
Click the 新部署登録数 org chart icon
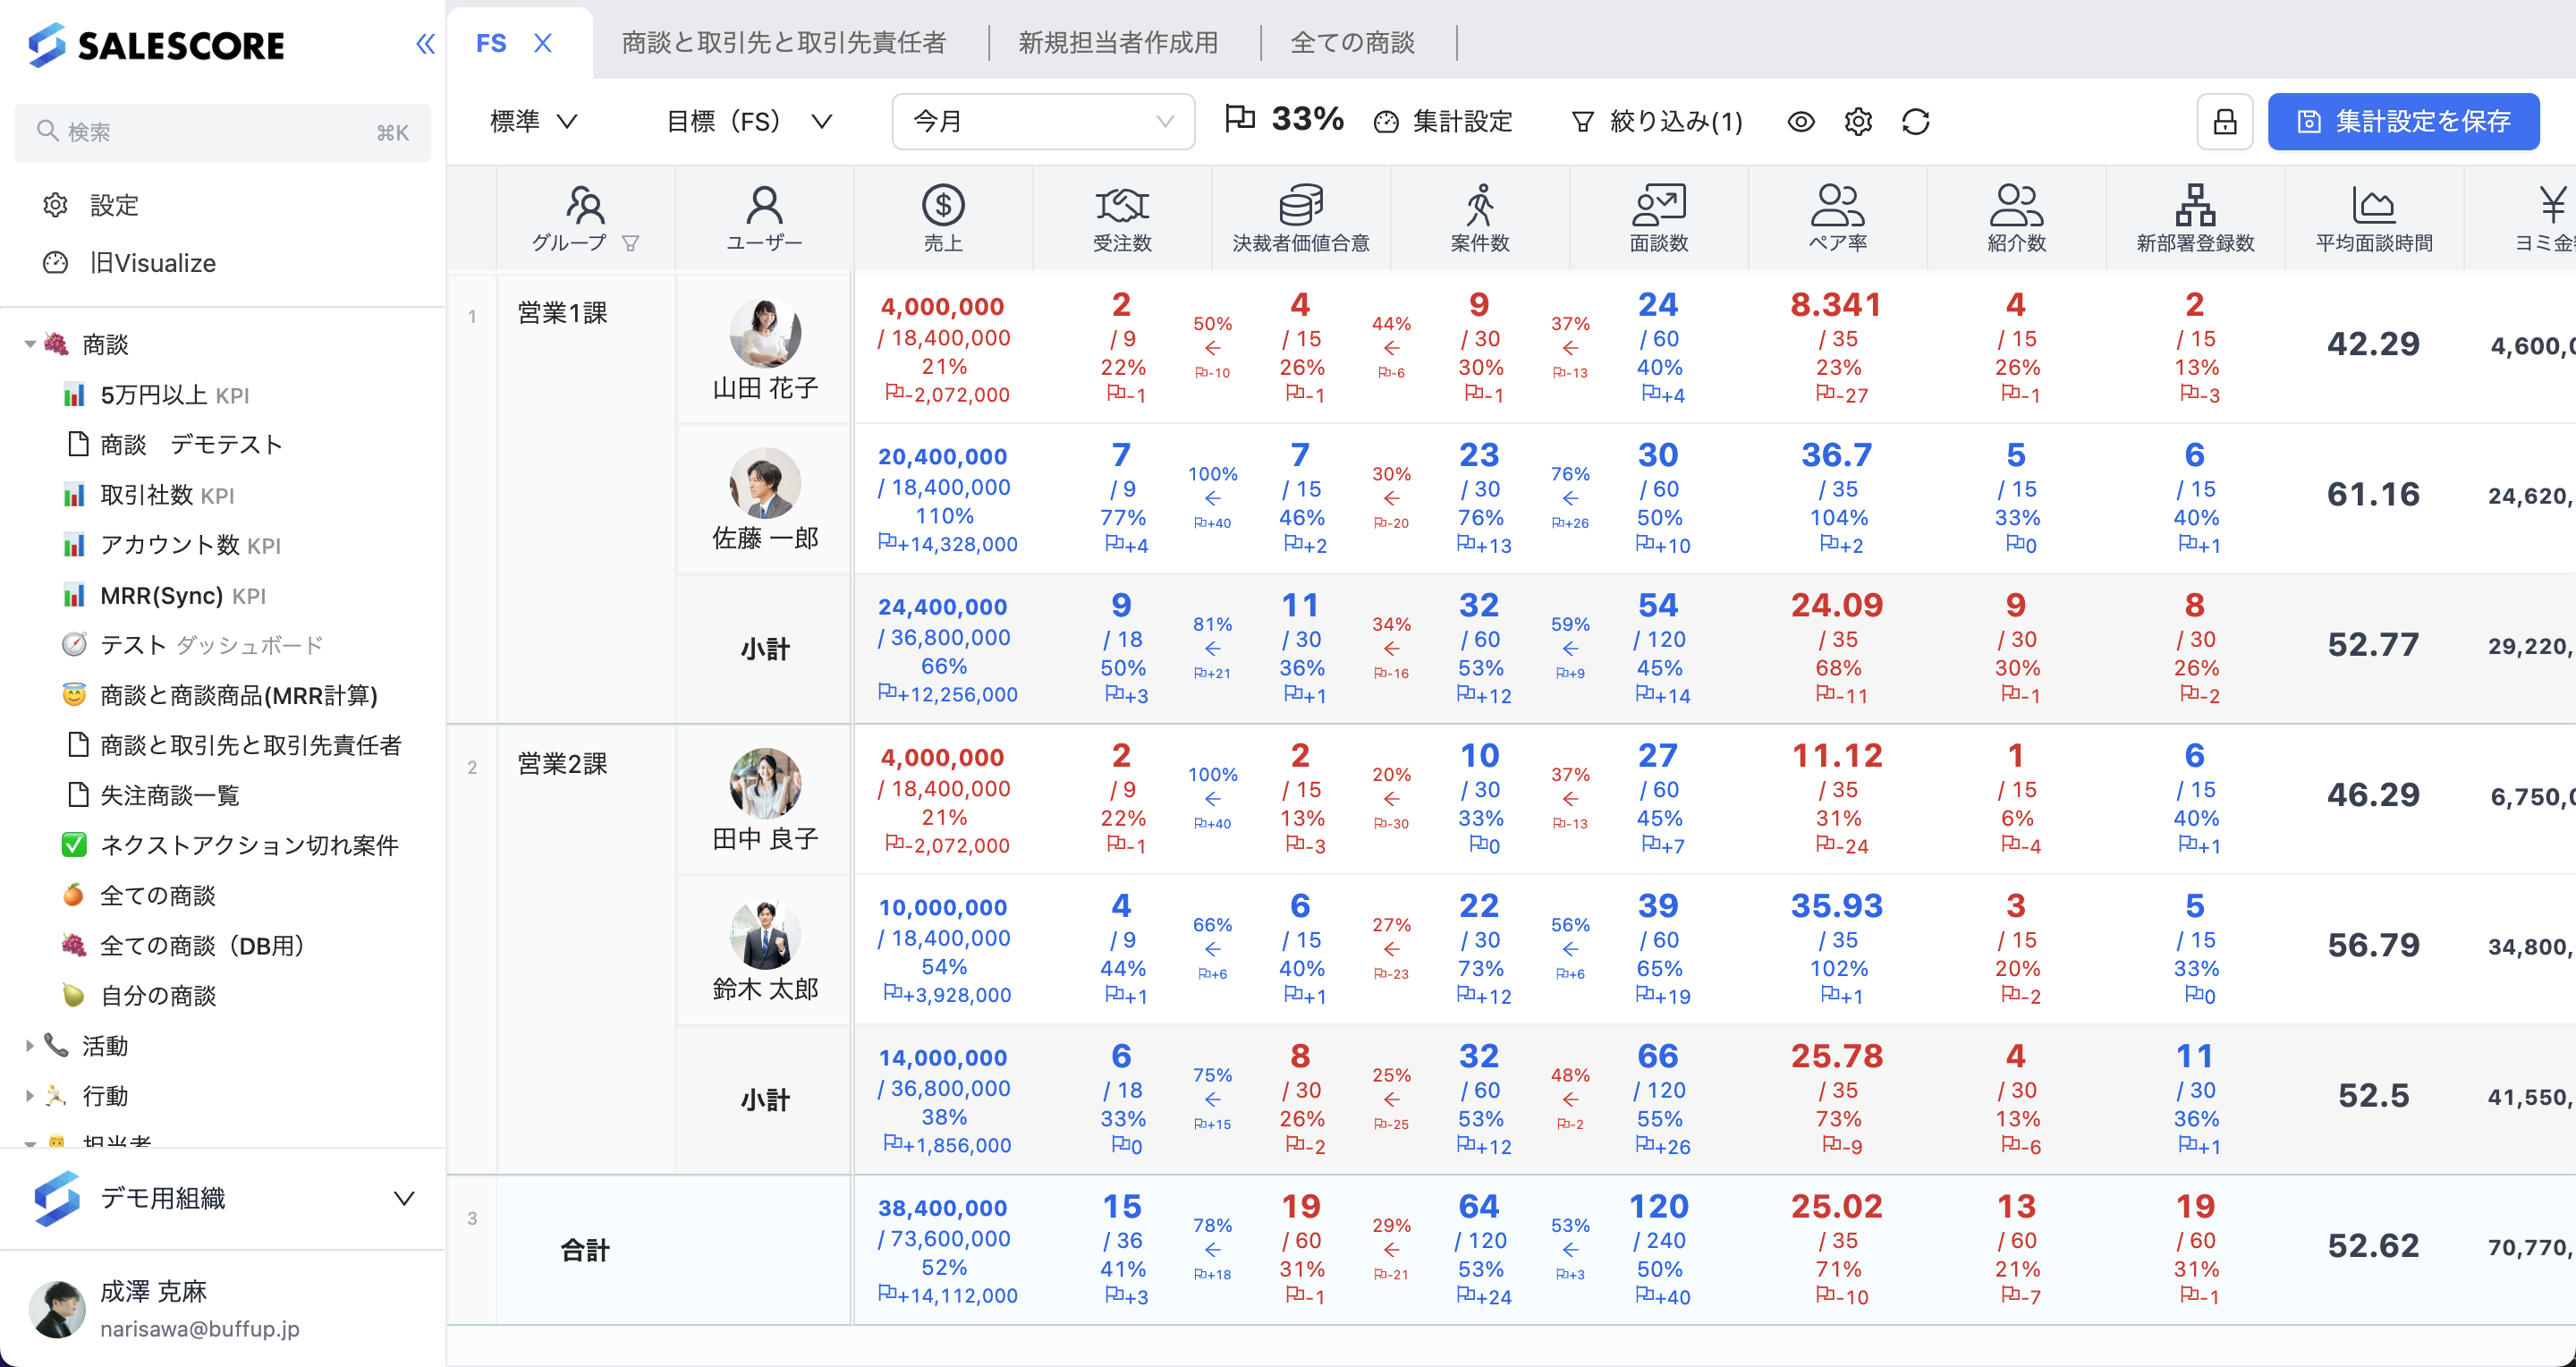2195,204
